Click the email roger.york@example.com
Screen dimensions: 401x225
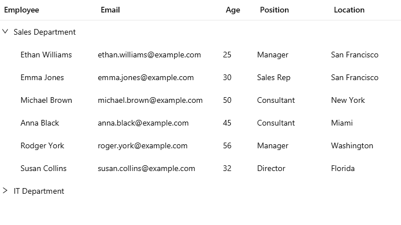[x=143, y=145]
